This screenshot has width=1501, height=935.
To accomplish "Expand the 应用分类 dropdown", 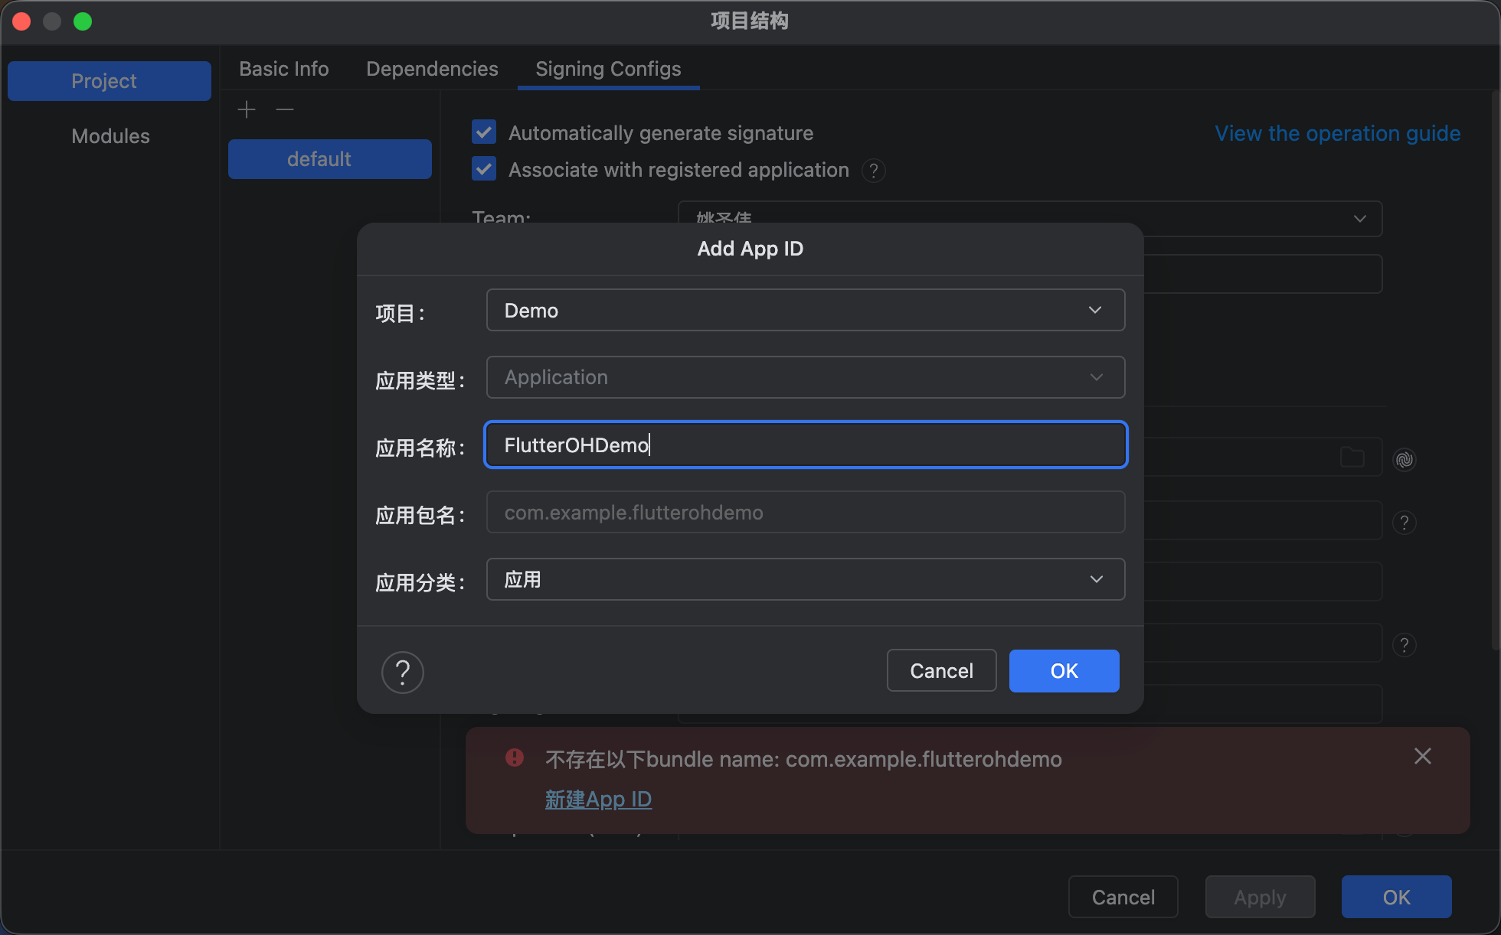I will pos(805,579).
